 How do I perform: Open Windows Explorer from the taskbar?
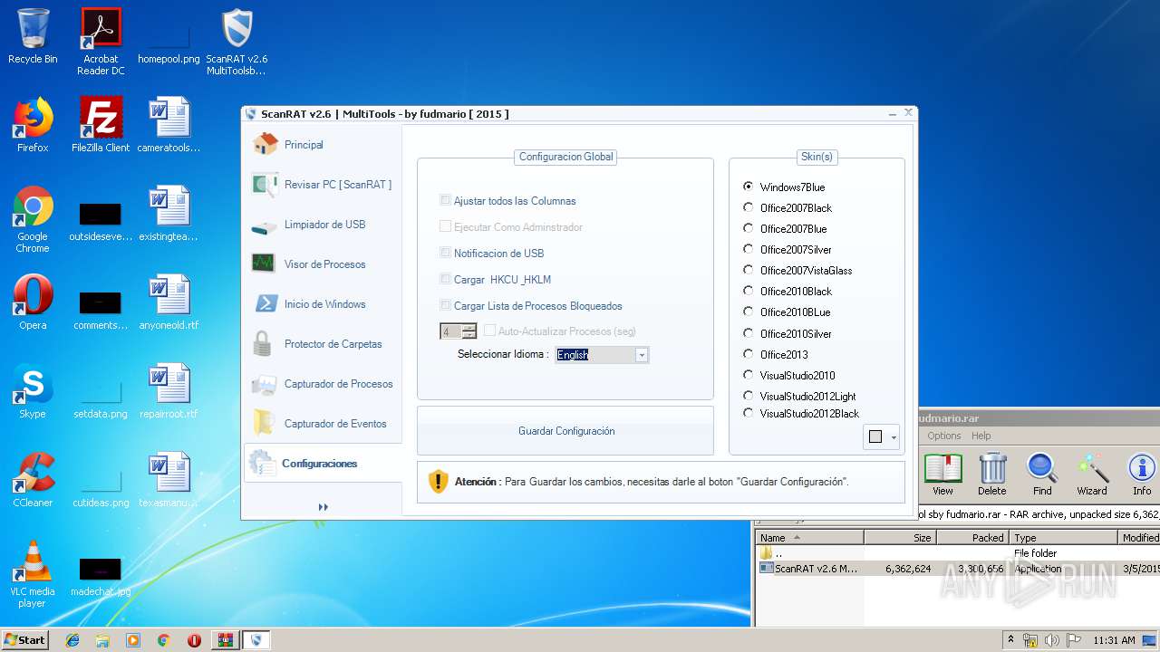102,640
